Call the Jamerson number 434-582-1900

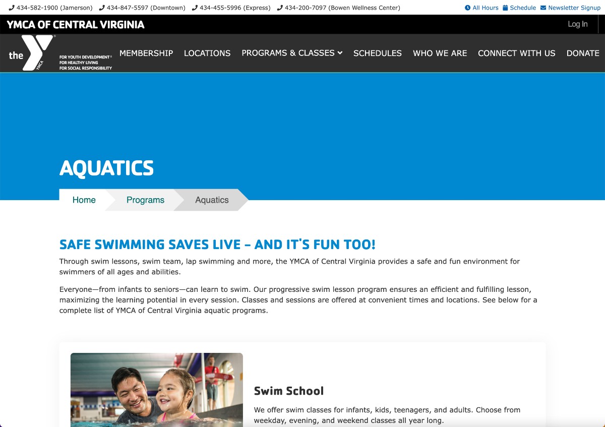54,8
